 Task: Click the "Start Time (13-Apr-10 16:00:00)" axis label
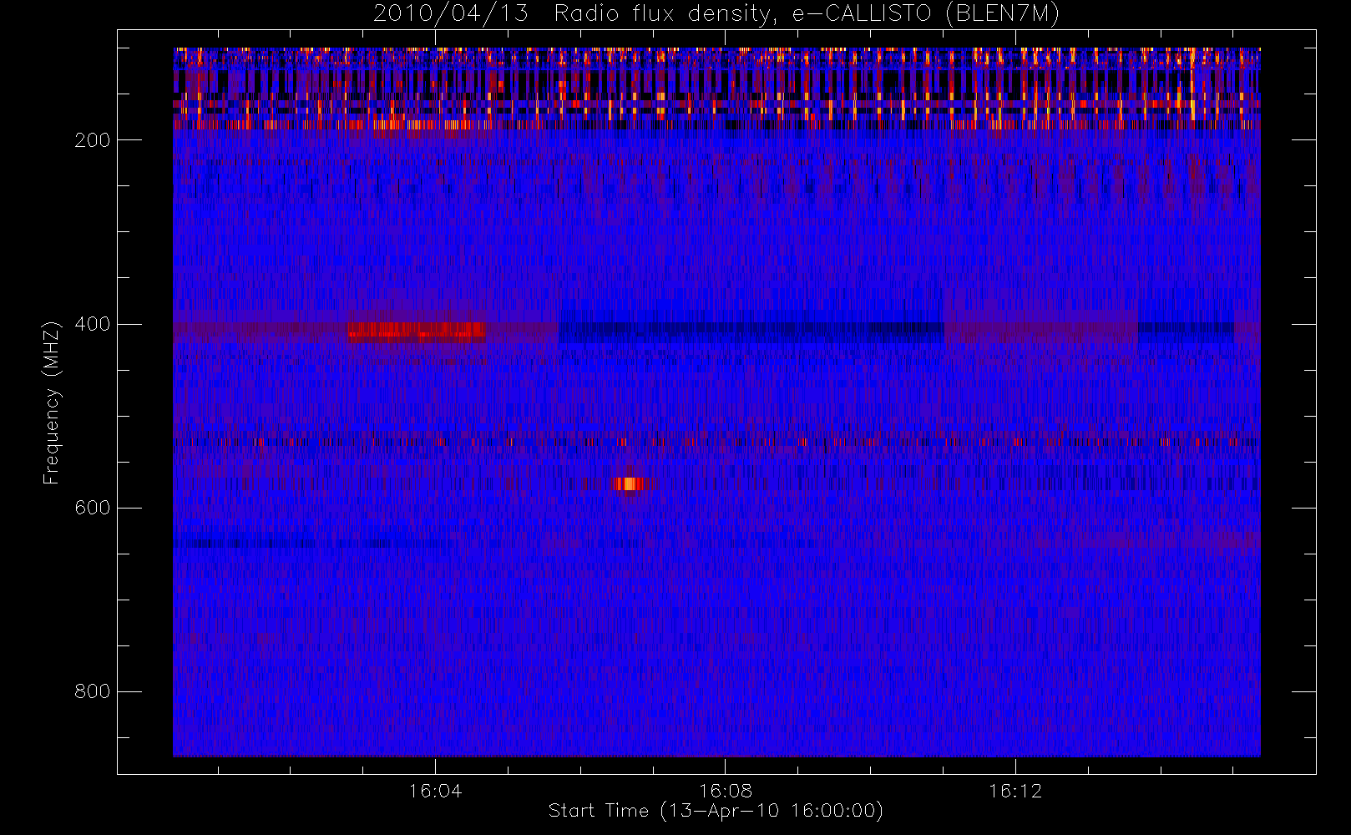pos(716,811)
